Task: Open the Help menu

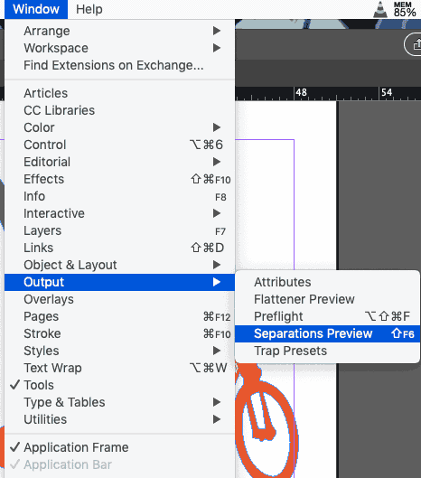Action: coord(89,9)
